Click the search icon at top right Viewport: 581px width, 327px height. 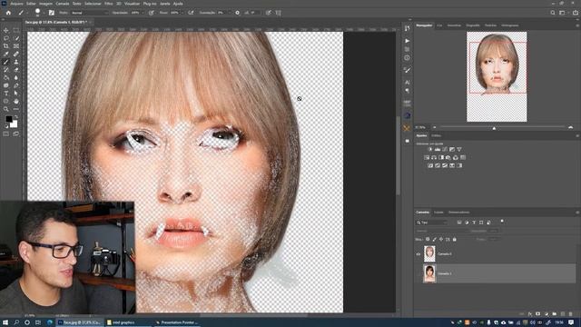pos(553,13)
